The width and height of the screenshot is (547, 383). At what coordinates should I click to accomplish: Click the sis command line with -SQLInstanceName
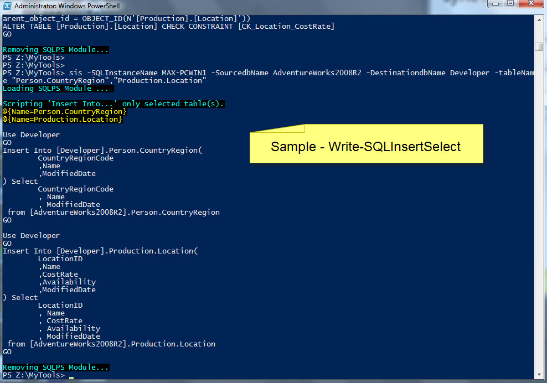click(x=268, y=73)
